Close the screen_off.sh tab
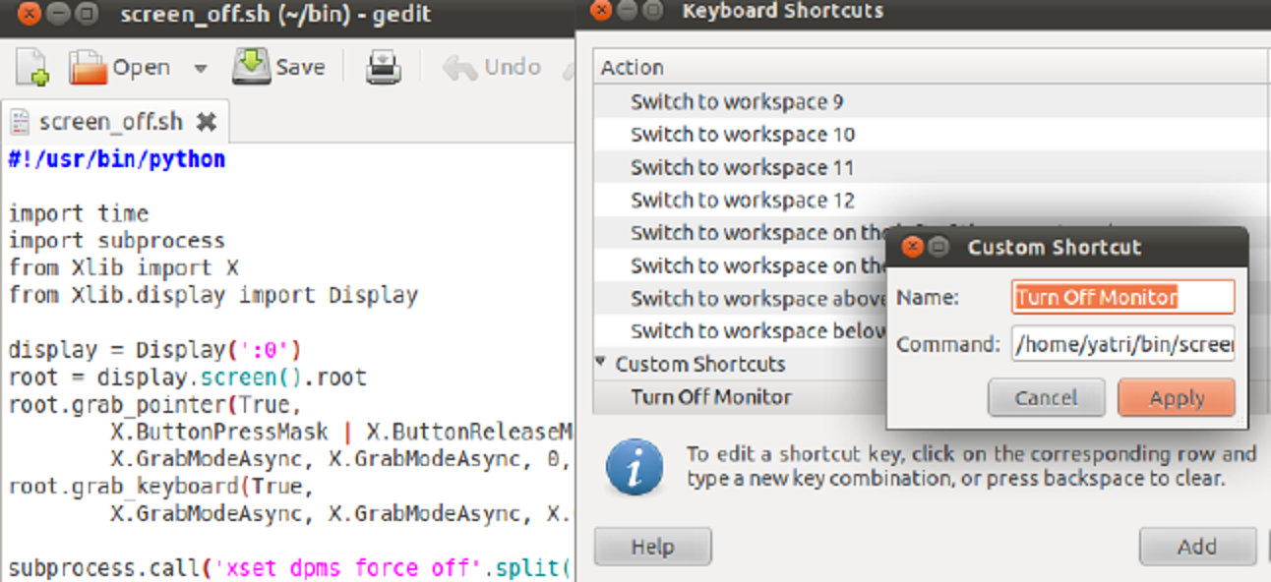 click(x=207, y=122)
